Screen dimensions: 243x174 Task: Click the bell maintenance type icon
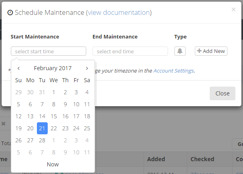click(x=180, y=51)
